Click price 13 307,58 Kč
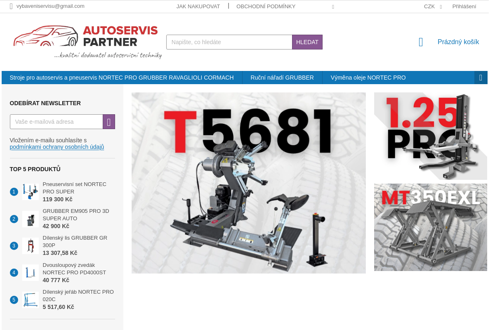 [x=60, y=253]
